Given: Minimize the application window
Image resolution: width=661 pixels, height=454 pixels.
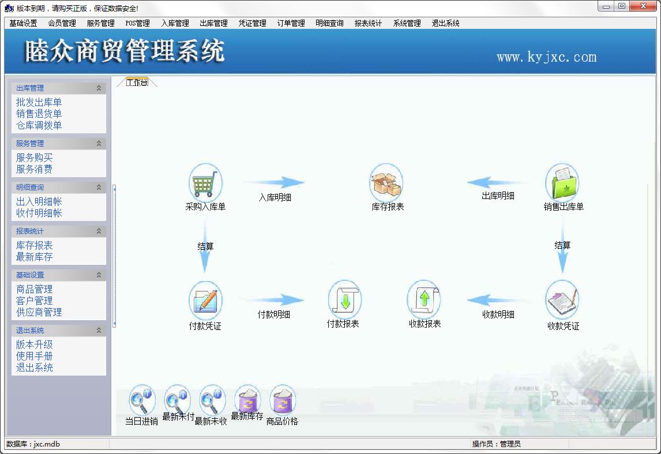Looking at the screenshot, I should [606, 6].
